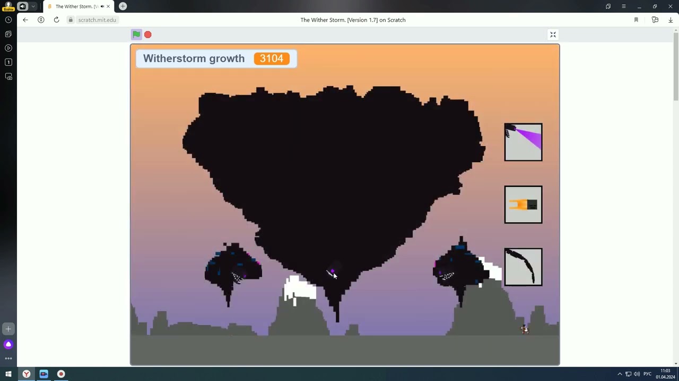Open the history clock icon in sidebar

(8, 20)
